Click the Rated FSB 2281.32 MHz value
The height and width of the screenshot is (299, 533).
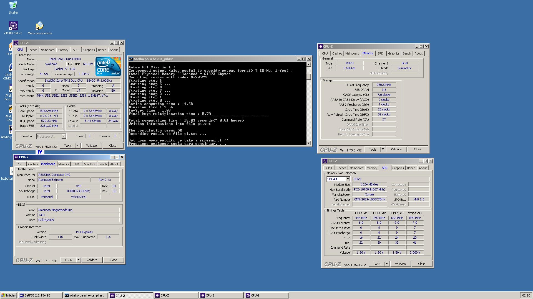click(49, 126)
